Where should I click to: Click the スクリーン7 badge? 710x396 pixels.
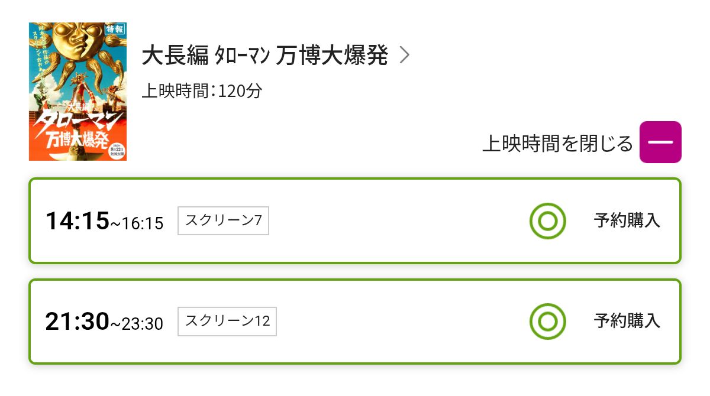click(224, 221)
